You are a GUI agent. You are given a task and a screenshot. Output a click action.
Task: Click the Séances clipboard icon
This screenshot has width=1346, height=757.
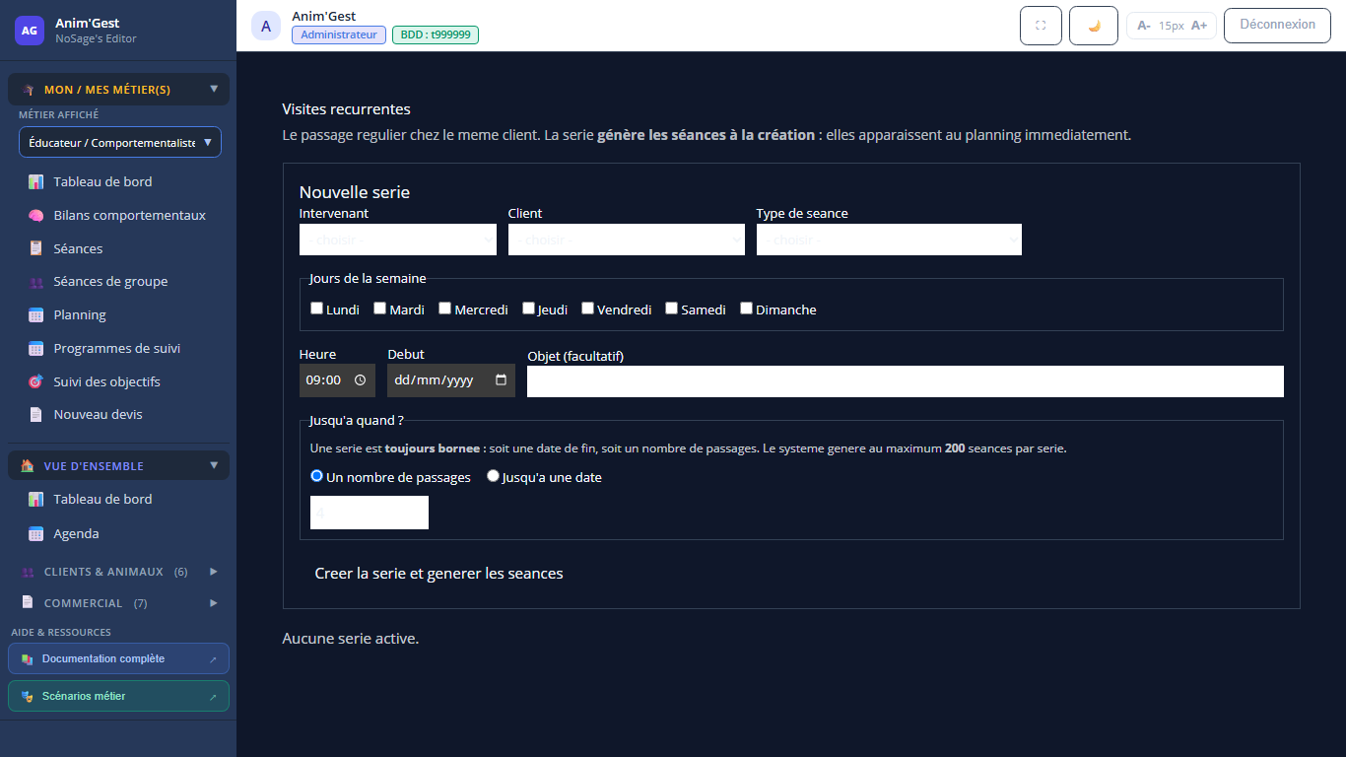click(x=36, y=248)
